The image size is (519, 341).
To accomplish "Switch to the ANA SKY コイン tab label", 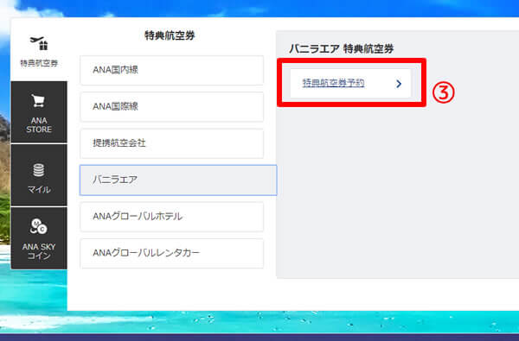I will [39, 251].
